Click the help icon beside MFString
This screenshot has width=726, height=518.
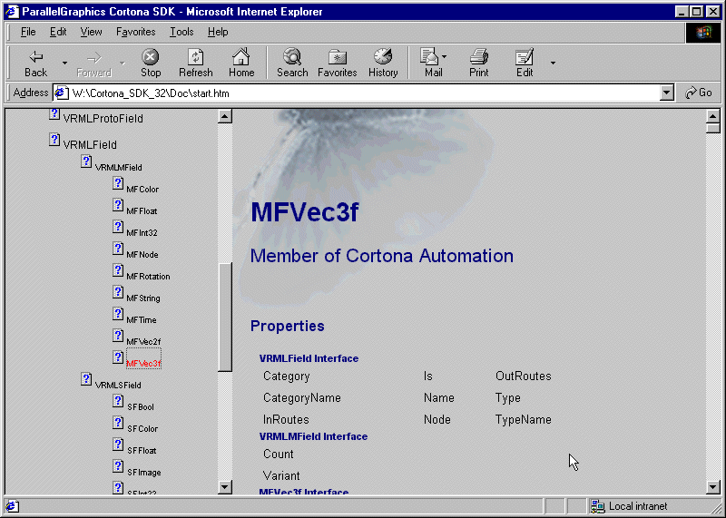pos(118,291)
